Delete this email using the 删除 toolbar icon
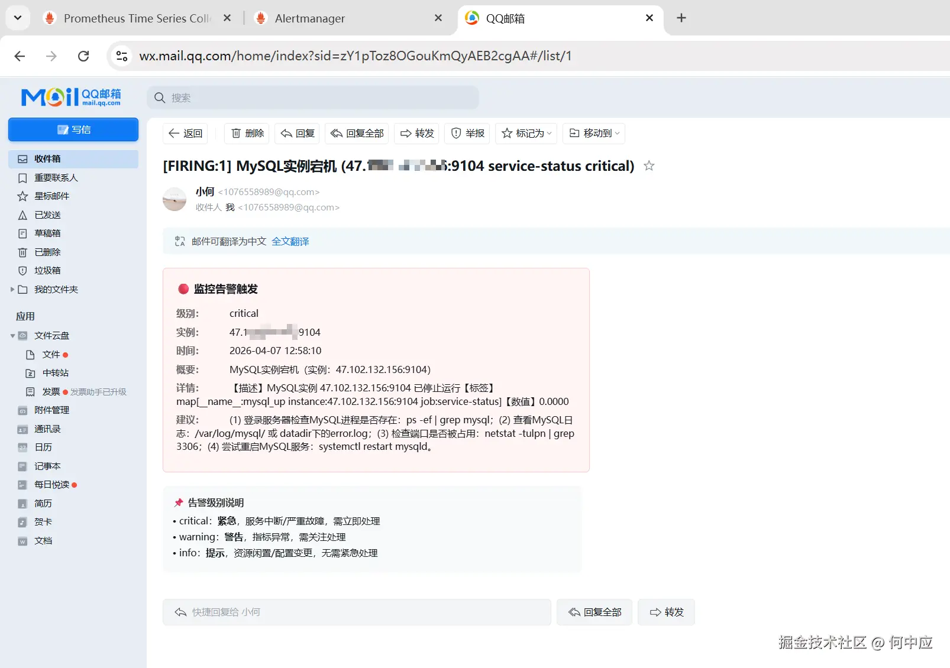950x668 pixels. [x=246, y=133]
